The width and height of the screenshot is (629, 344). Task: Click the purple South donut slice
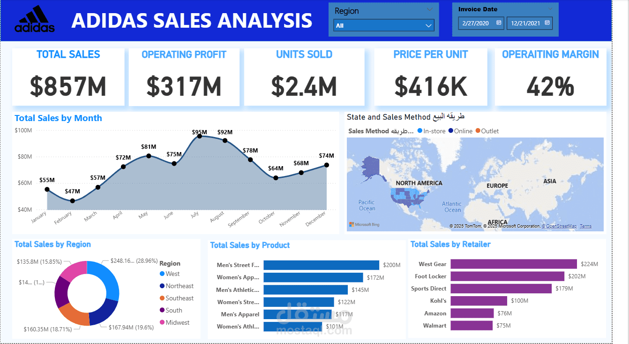pos(61,292)
